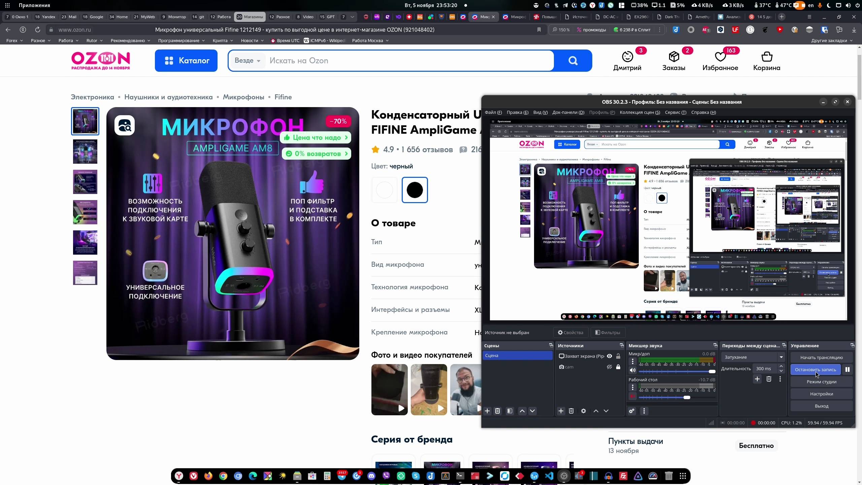Open scene filters icon in Сцены panel
Image resolution: width=862 pixels, height=485 pixels.
point(509,411)
